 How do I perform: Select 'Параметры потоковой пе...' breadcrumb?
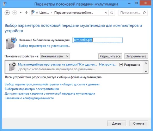pos(74,13)
